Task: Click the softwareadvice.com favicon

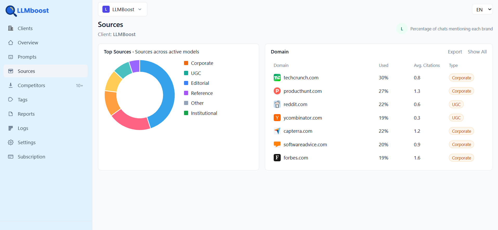Action: coord(277,144)
